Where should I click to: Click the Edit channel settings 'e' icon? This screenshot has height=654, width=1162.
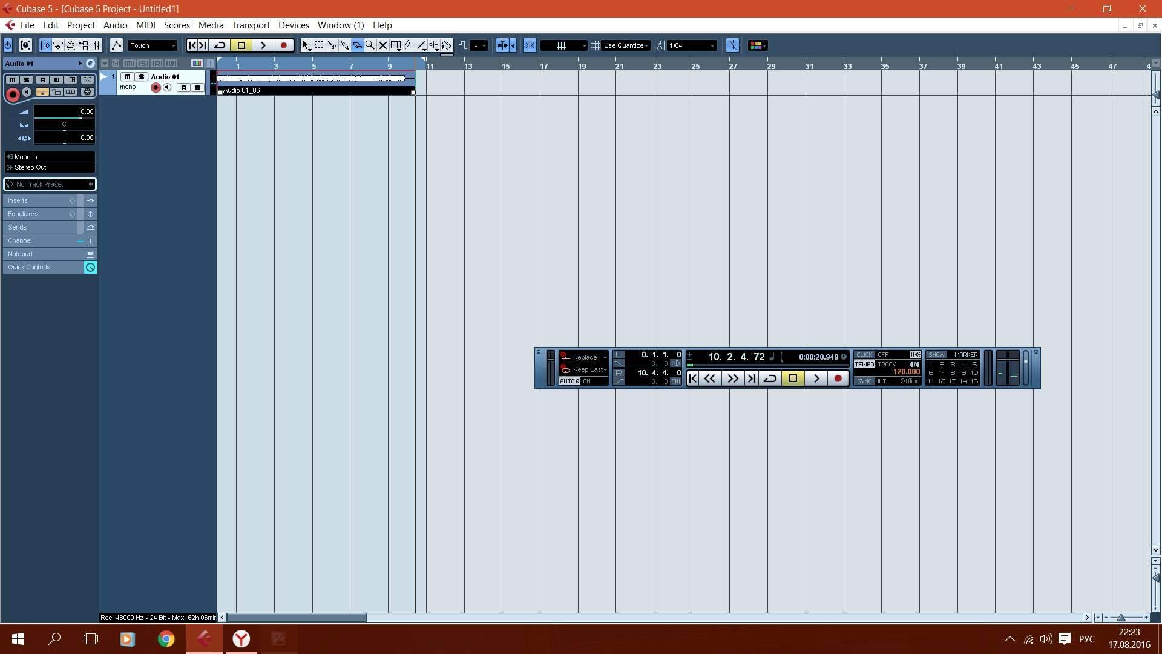[90, 64]
